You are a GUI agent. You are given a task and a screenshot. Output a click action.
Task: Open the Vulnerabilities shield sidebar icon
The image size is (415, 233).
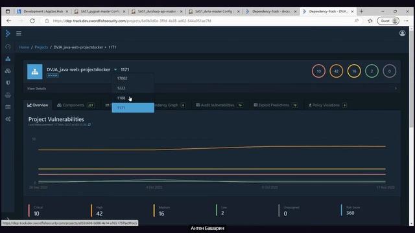pyautogui.click(x=8, y=83)
